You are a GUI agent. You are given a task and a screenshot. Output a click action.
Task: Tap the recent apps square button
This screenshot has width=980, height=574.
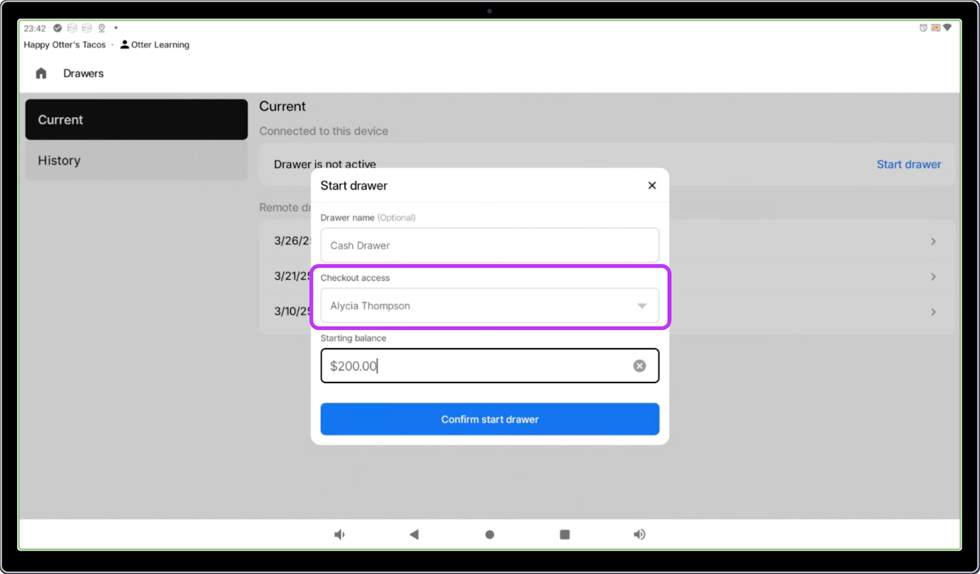click(x=565, y=535)
